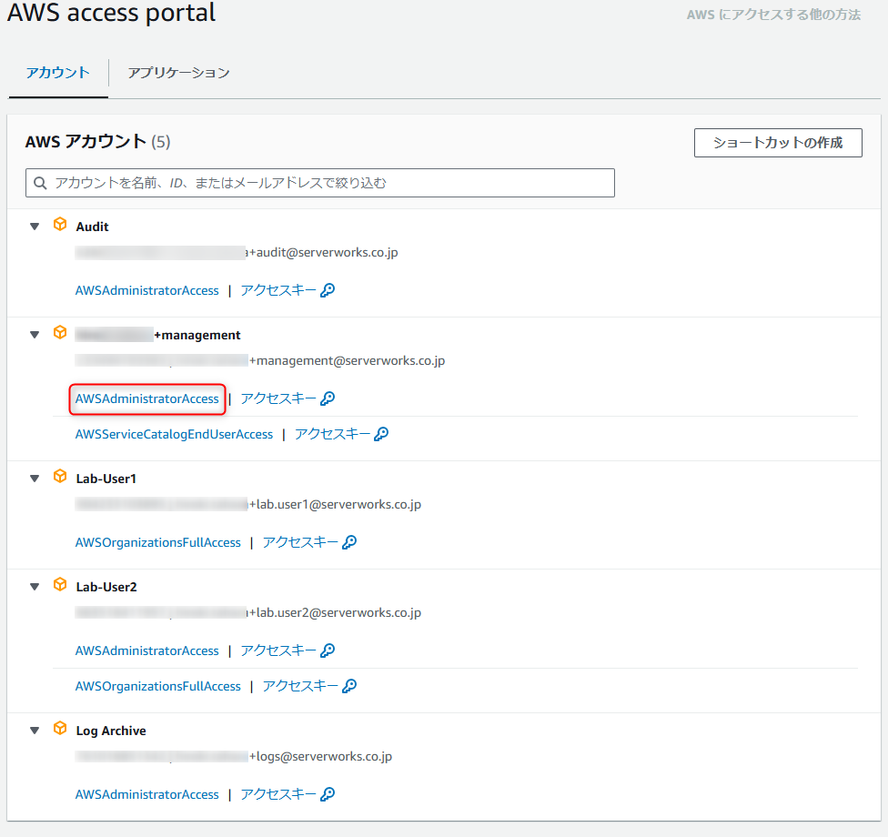Open AWS にアクセスする他の方法 link
The width and height of the screenshot is (888, 837).
point(773,15)
